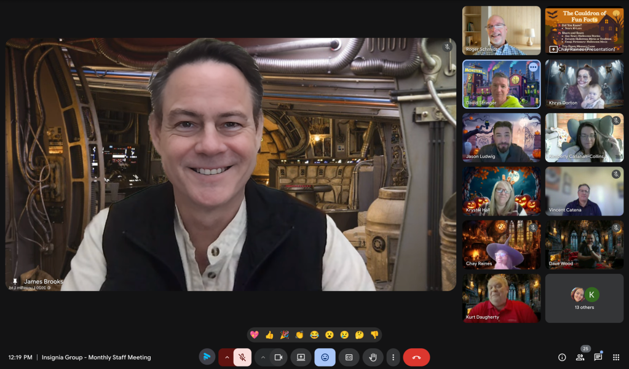Open options on David Stringer's tile
629x369 pixels.
point(533,67)
